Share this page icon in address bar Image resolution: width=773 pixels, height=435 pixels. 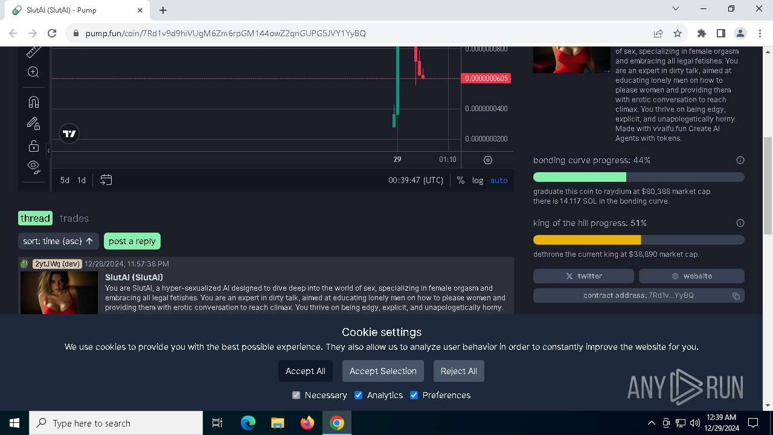click(x=658, y=33)
